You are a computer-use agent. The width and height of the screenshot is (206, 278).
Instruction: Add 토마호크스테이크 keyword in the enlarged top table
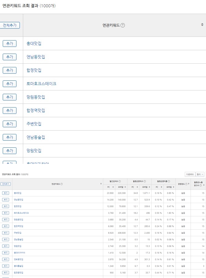pos(9,84)
